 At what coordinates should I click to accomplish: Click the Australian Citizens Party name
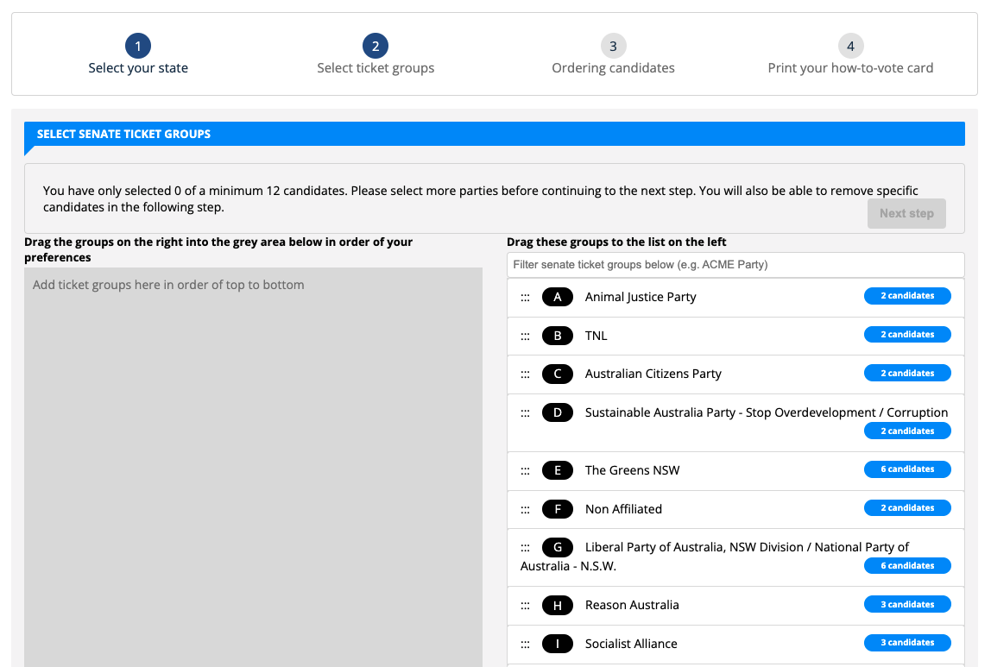[653, 374]
